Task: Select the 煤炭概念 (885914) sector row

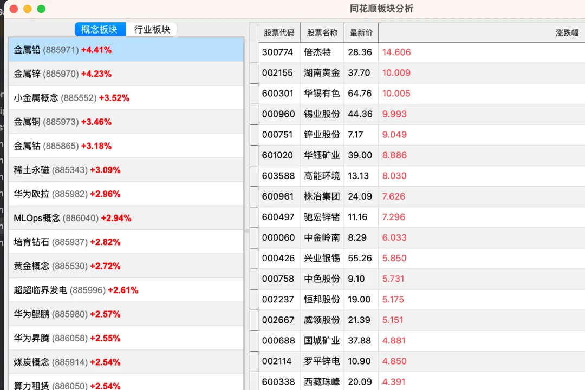Action: [126, 362]
